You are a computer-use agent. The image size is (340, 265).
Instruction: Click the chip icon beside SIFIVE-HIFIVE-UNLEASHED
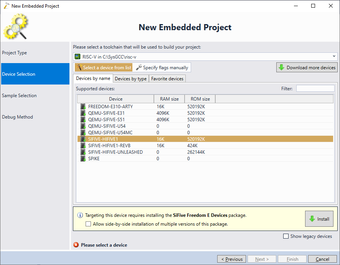click(83, 152)
